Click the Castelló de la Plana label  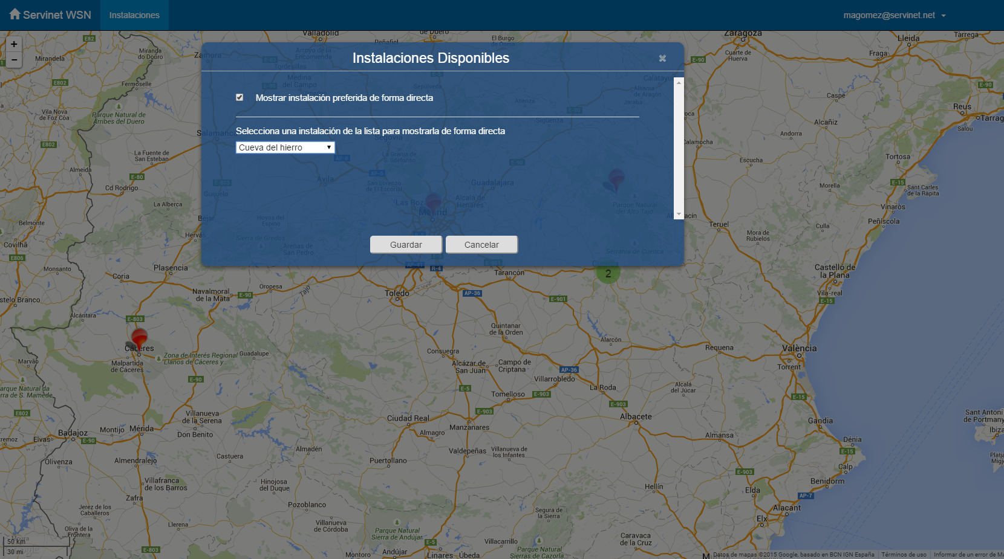click(x=835, y=271)
